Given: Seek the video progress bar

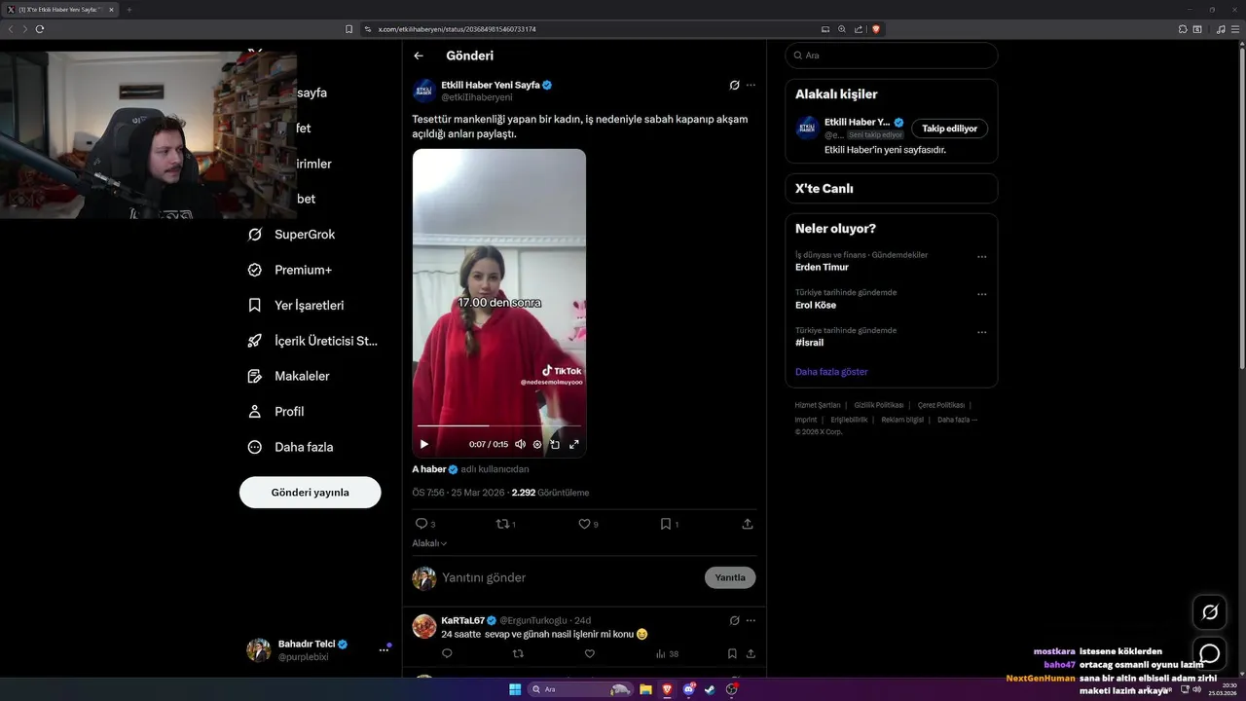Looking at the screenshot, I should pos(498,425).
